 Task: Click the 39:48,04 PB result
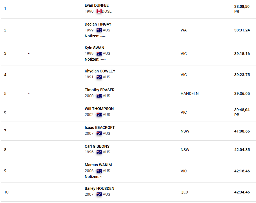[x=242, y=112]
